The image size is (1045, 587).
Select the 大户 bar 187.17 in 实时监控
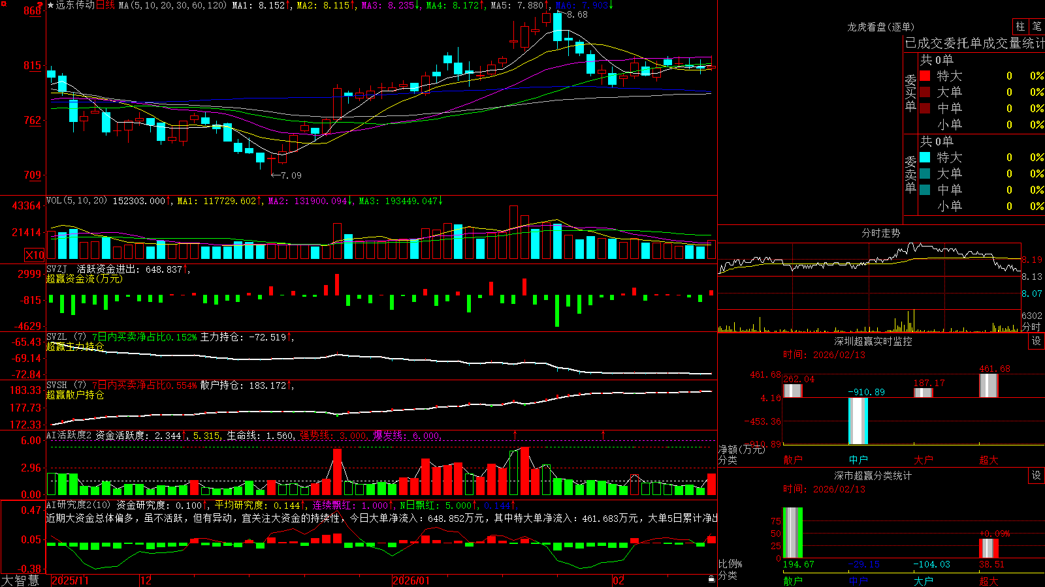coord(924,393)
